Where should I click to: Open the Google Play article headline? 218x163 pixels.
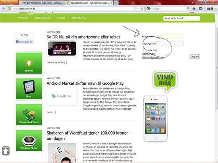85,83
